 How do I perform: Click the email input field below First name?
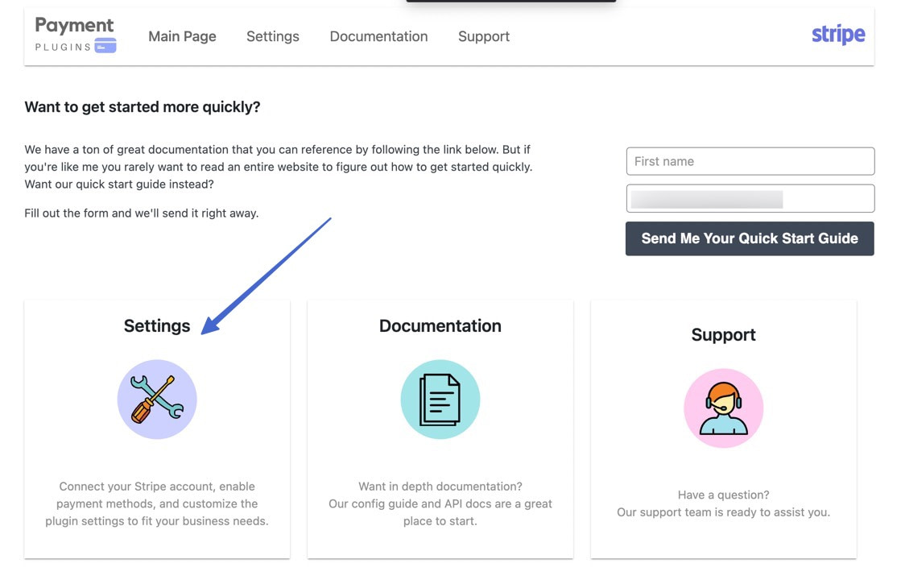coord(750,198)
